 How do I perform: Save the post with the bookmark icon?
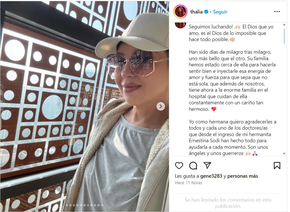277,165
